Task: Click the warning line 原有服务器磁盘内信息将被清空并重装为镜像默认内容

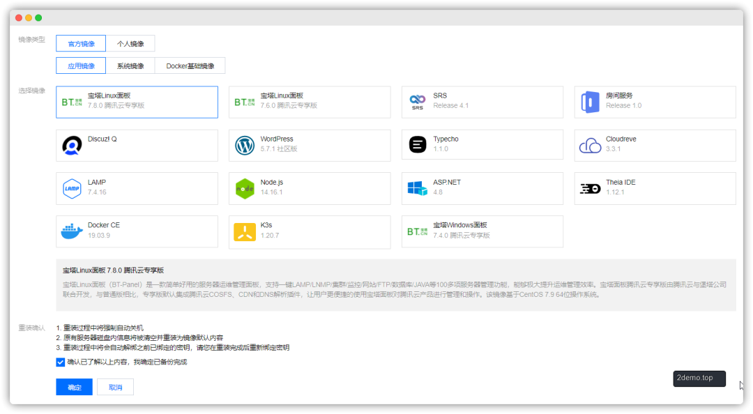Action: click(139, 337)
